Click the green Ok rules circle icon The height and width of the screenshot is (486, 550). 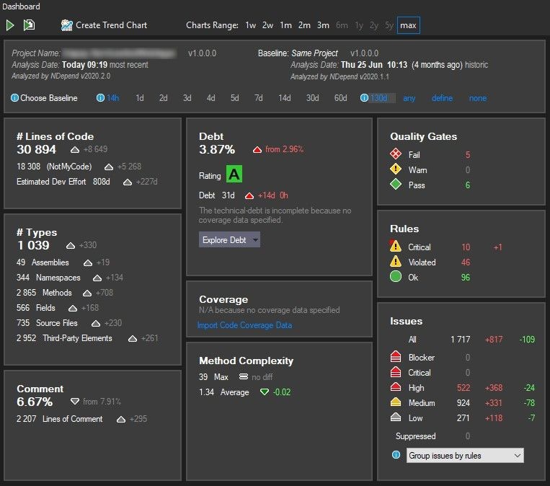(396, 277)
